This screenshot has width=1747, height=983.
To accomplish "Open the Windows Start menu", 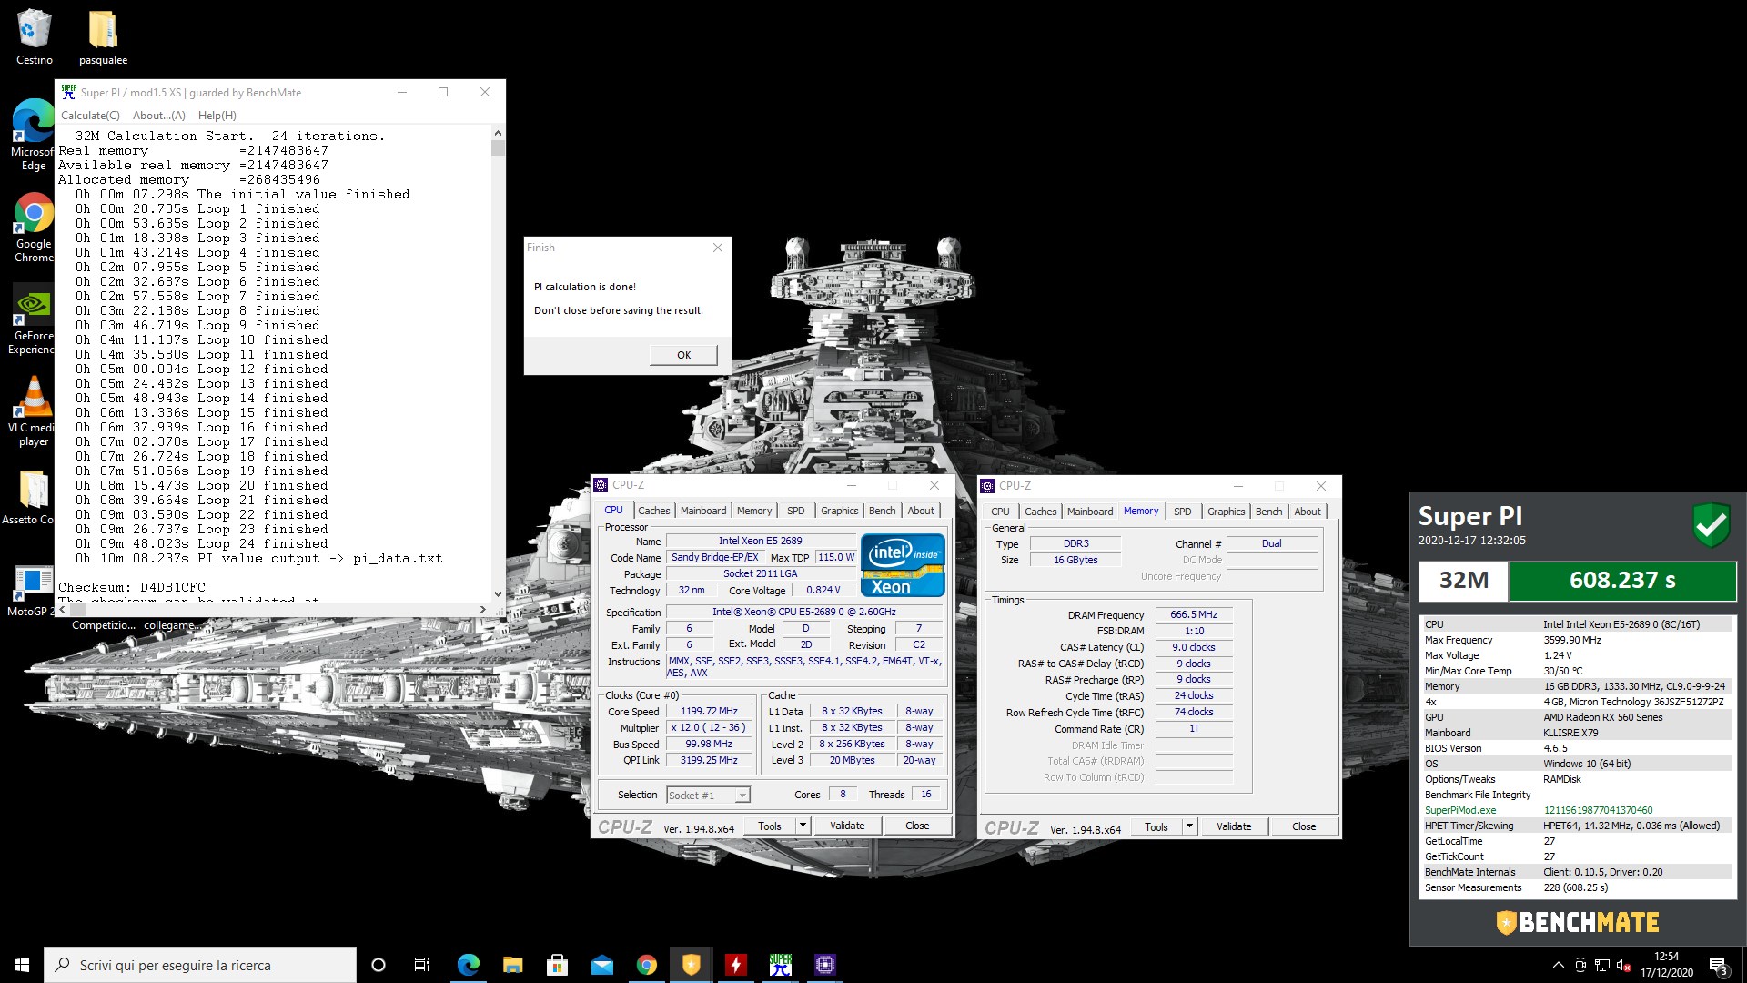I will pos(22,965).
